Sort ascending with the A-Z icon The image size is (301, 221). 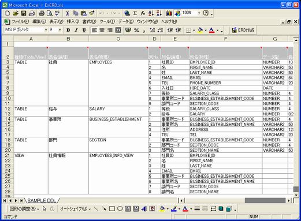click(151, 13)
